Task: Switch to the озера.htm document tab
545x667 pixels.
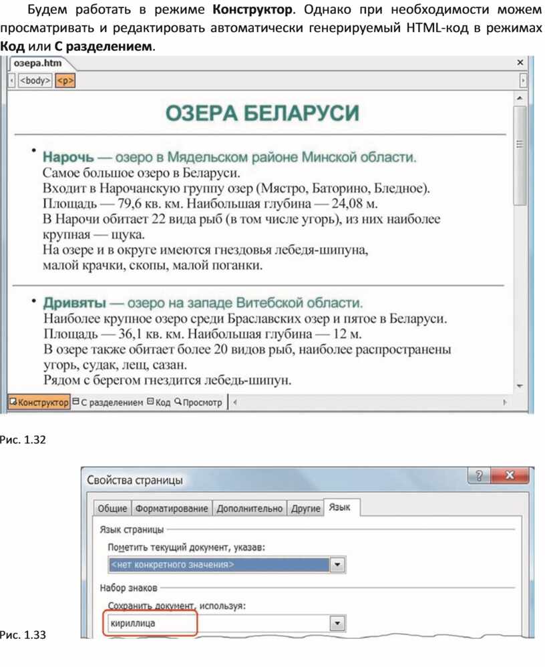Action: point(38,63)
